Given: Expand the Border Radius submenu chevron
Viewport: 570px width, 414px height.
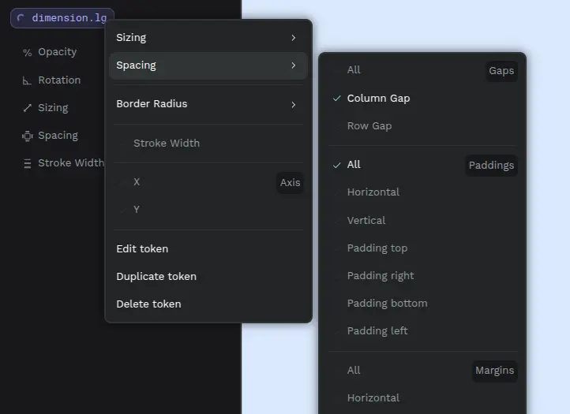Looking at the screenshot, I should [293, 104].
